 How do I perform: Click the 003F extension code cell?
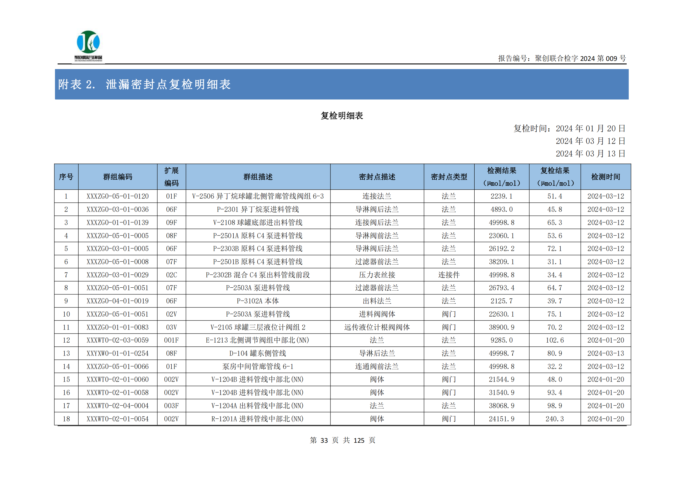pyautogui.click(x=171, y=406)
